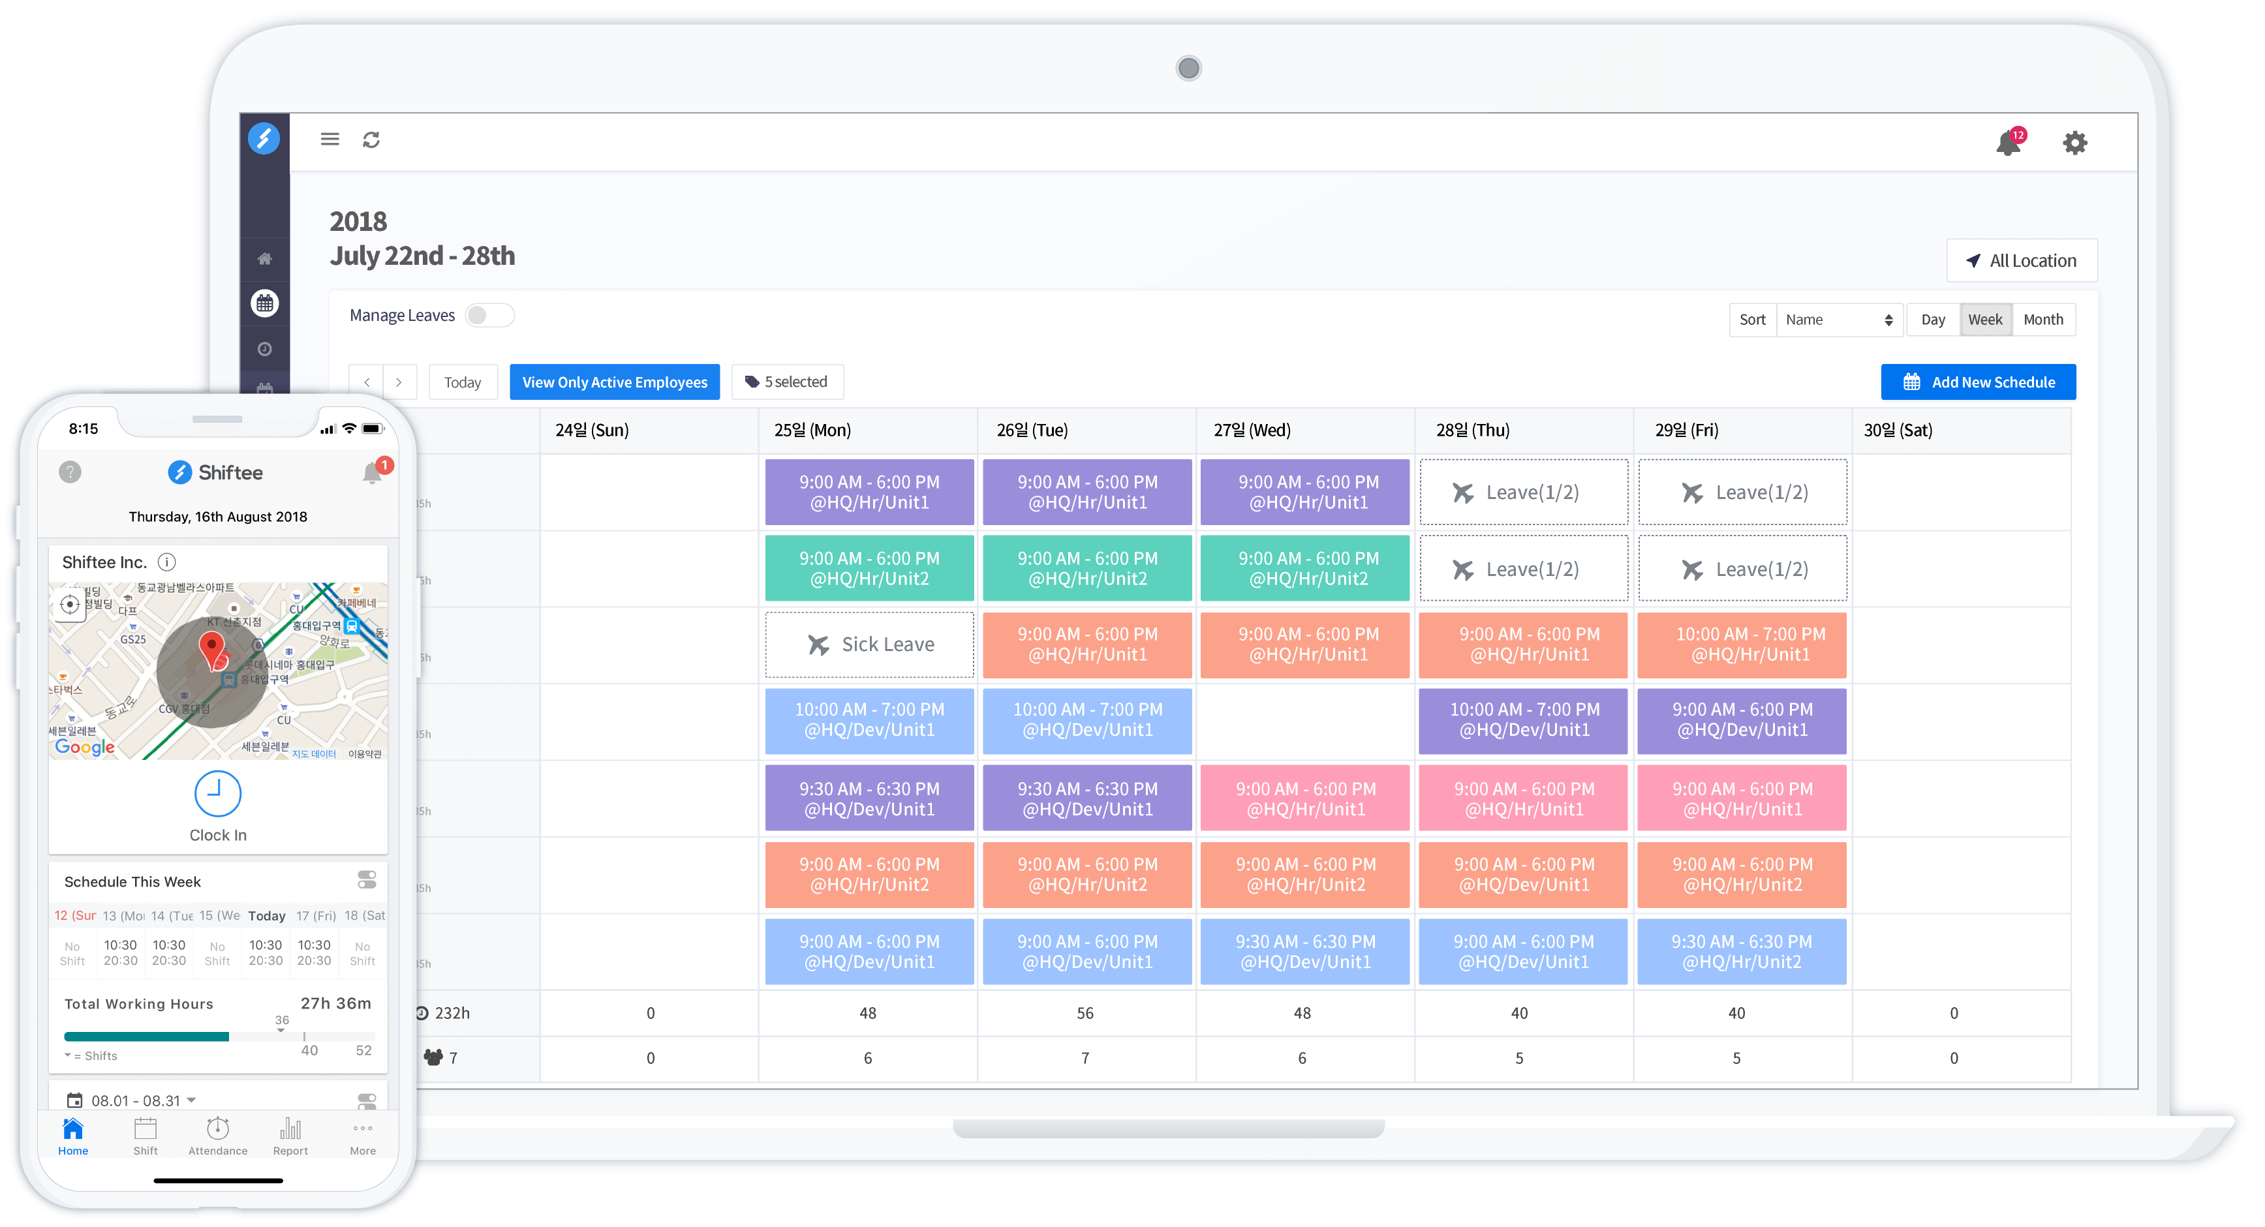
Task: Open the settings gear icon
Action: click(2075, 142)
